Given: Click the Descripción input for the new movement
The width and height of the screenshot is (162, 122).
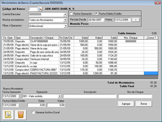Looking at the screenshot, I should [90, 96].
